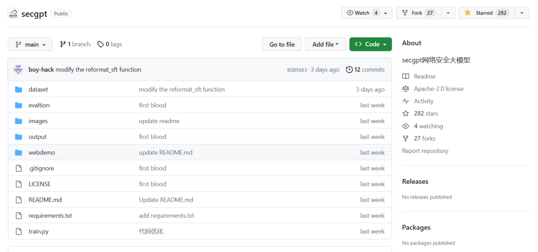Click the clock history icon beside commits
This screenshot has width=538, height=252.
pos(349,70)
